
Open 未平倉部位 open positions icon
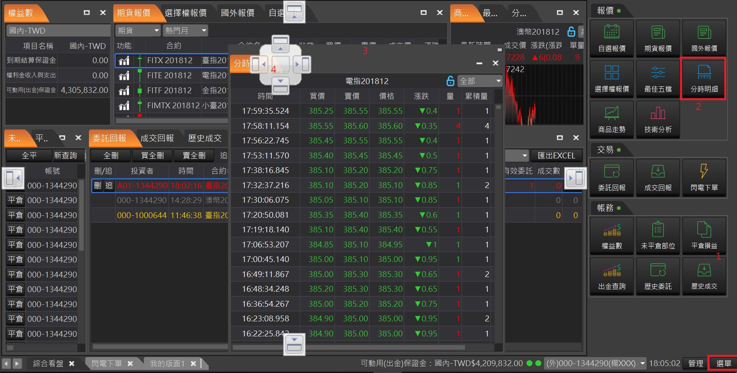(658, 235)
